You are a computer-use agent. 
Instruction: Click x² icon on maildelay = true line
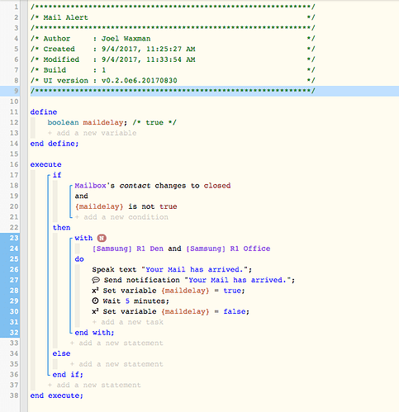[95, 291]
